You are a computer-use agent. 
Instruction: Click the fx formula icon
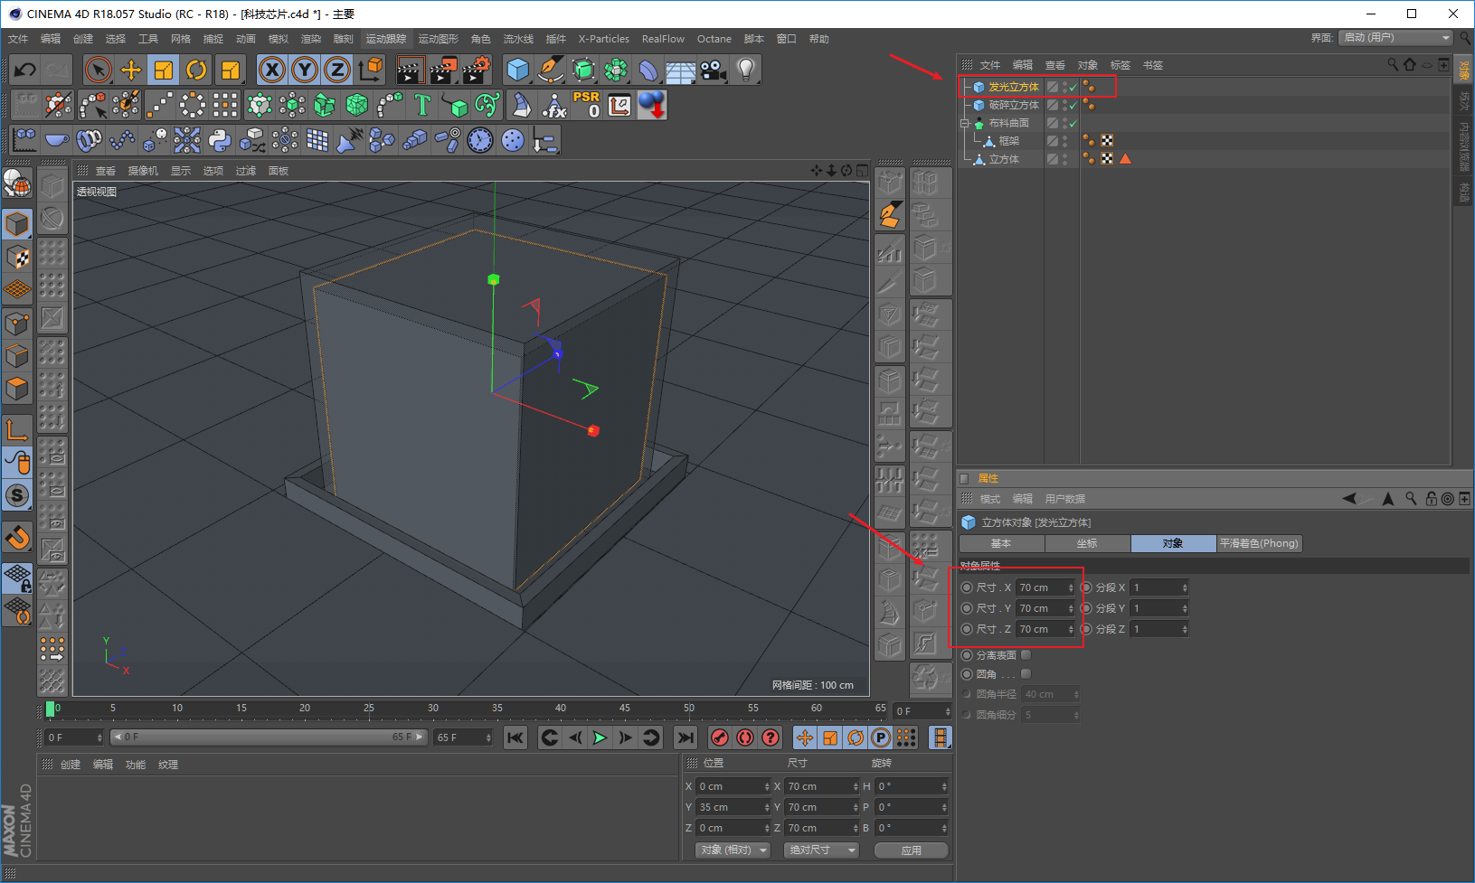pos(553,105)
